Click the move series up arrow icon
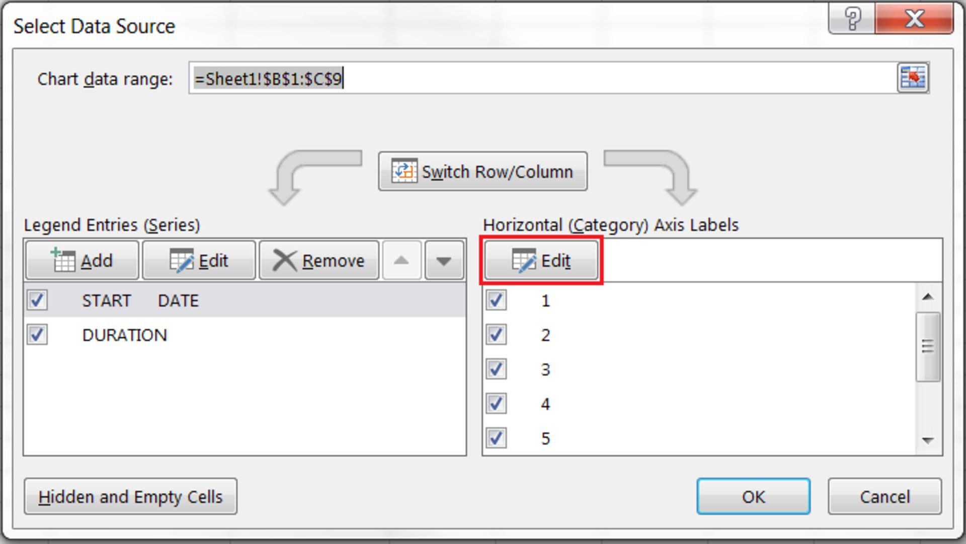 [x=400, y=260]
